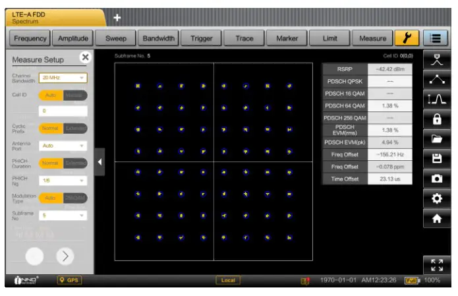Click the Local mode button

click(228, 280)
